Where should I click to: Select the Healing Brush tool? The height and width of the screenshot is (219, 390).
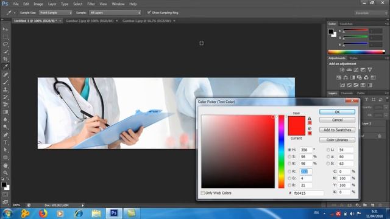[5, 74]
